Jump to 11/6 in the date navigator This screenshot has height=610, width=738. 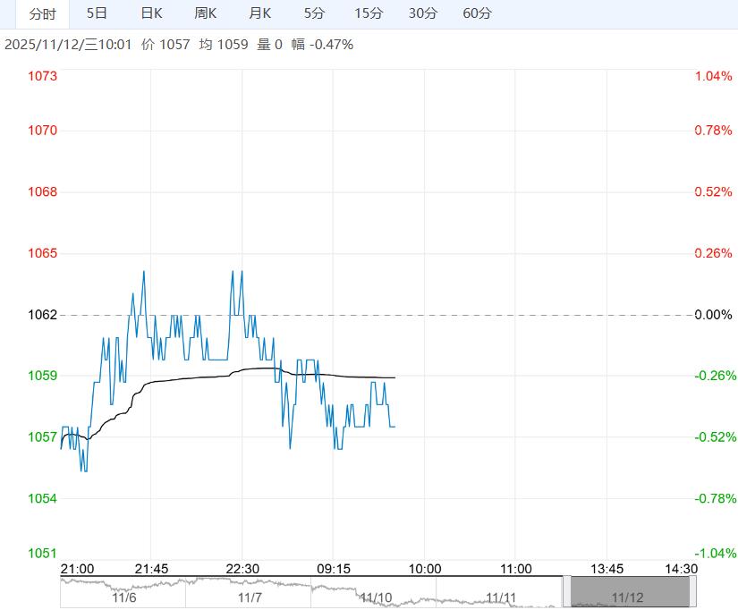click(125, 597)
